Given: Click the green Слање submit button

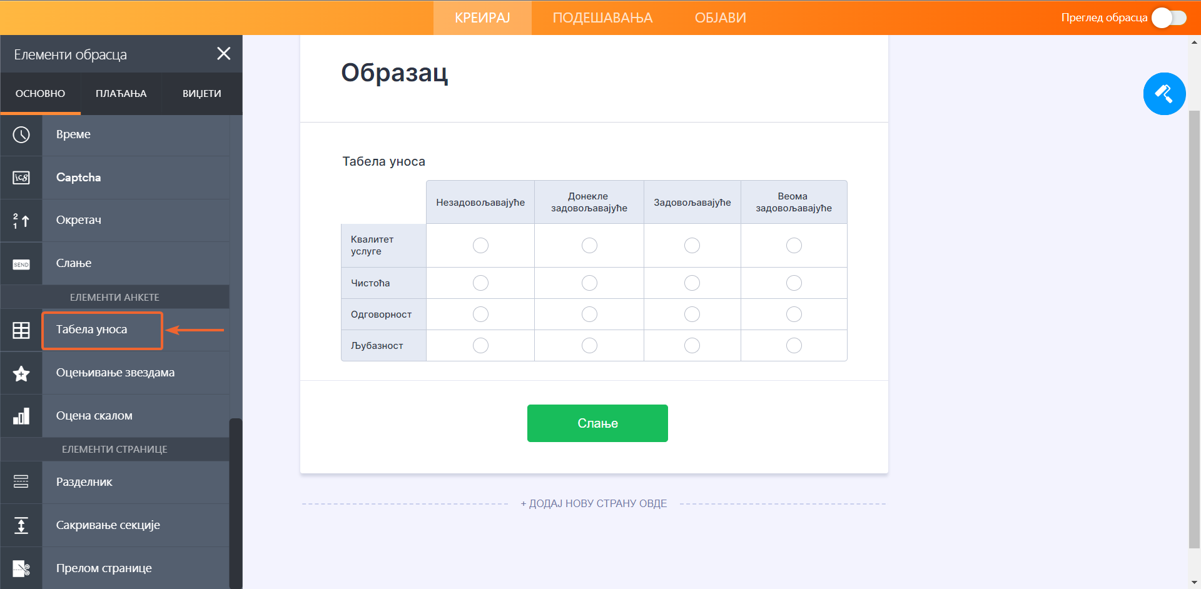Looking at the screenshot, I should coord(597,423).
